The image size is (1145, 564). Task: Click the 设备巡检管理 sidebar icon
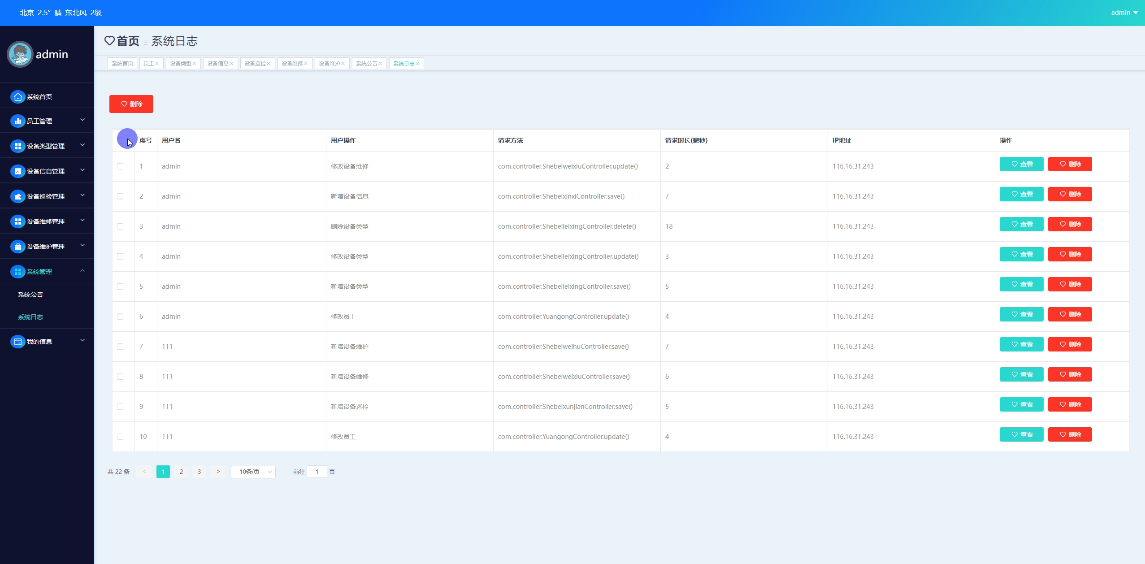coord(17,196)
